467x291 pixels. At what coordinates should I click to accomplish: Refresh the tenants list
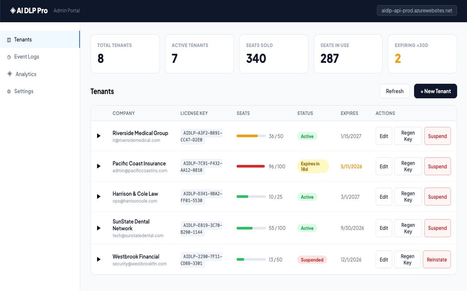pyautogui.click(x=395, y=91)
